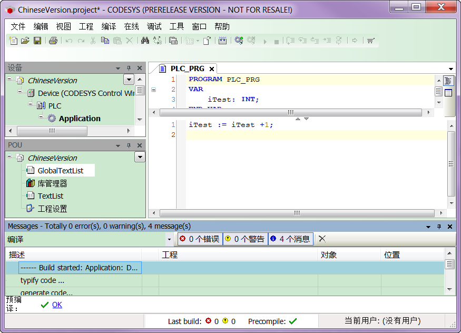Pin the POU panel
The width and height of the screenshot is (461, 333).
[129, 145]
